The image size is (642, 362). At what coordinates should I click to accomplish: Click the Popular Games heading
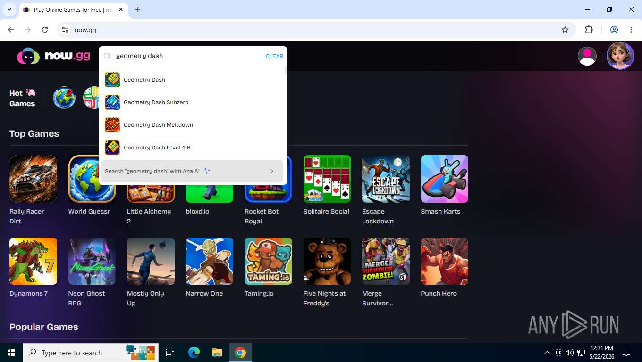point(43,327)
